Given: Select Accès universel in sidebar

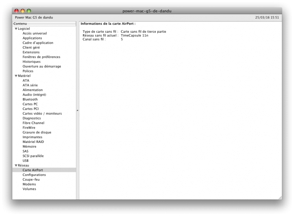Looking at the screenshot, I should point(35,33).
